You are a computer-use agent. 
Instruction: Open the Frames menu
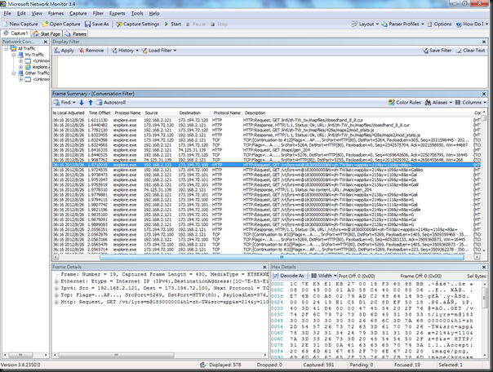[56, 14]
